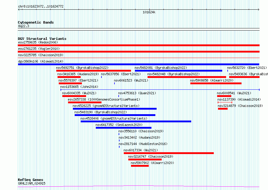The width and height of the screenshot is (268, 190).
Task: Click the blue bar under nsv5482081
Action: [x=179, y=71]
